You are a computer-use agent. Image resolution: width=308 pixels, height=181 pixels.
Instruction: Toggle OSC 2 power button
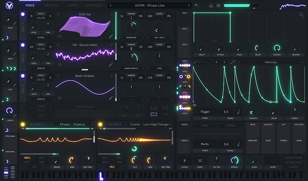coord(23,45)
